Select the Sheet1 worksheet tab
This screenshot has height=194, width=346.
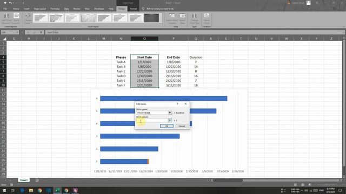tap(24, 180)
